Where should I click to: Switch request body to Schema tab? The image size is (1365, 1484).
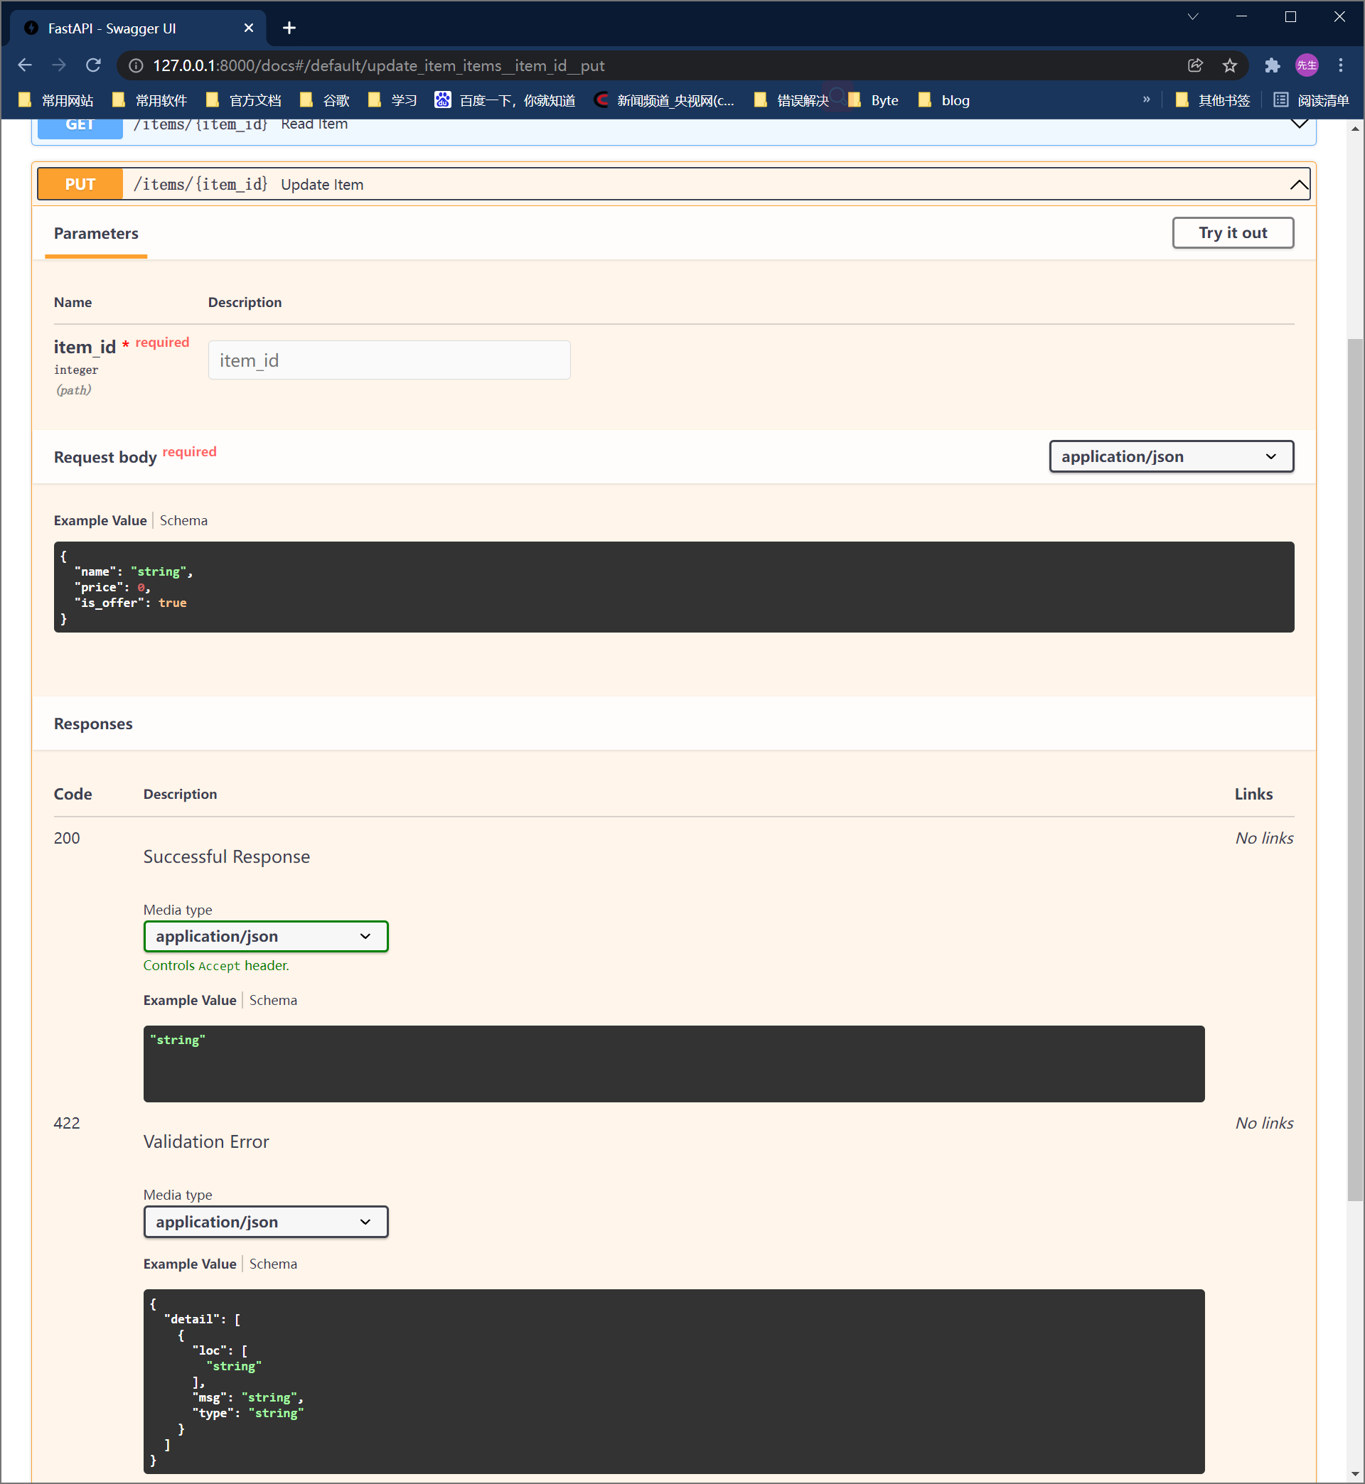(183, 520)
